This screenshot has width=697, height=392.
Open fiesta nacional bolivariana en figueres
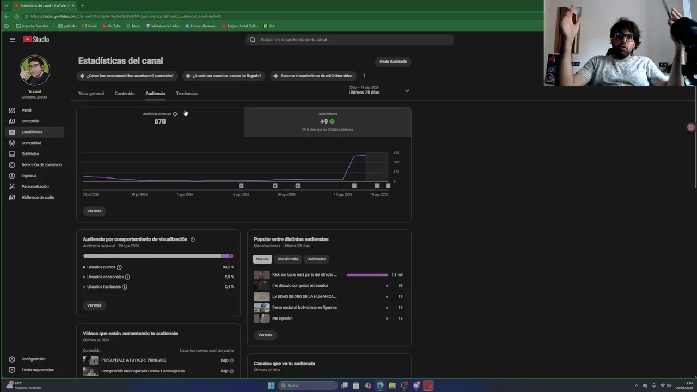point(304,308)
